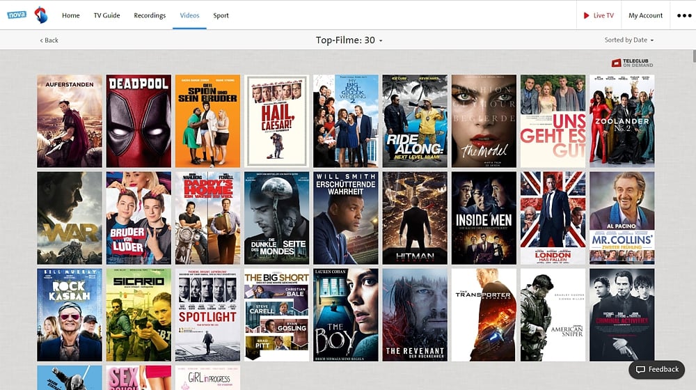Select the Criminal Activities poster
696x390 pixels.
click(622, 315)
